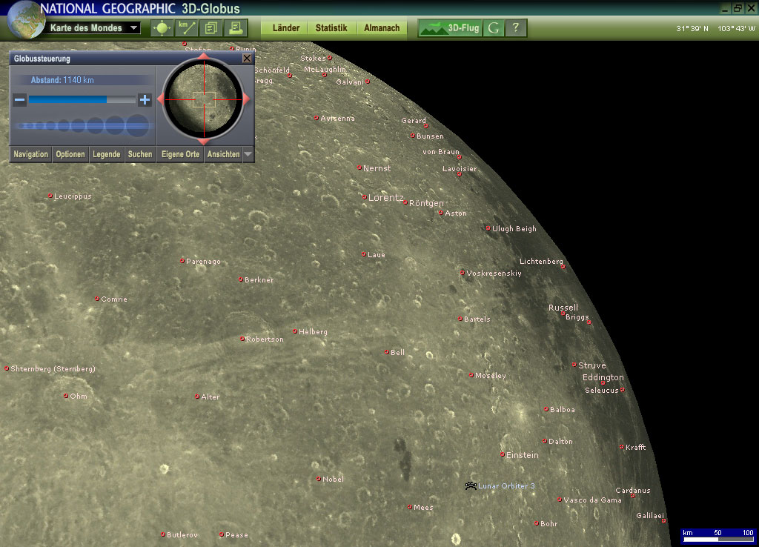
Task: Switch to the Ansichten tab
Action: [223, 154]
